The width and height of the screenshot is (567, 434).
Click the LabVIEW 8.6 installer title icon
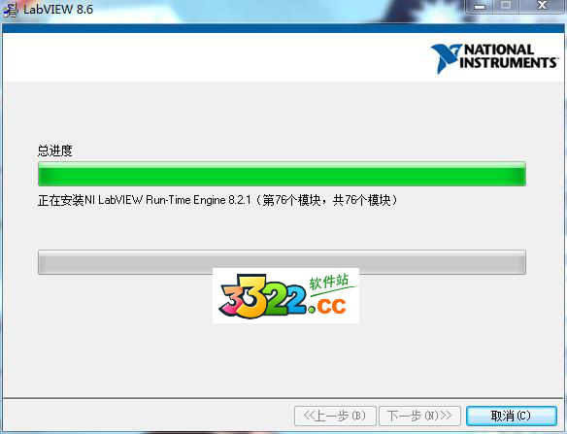click(11, 9)
